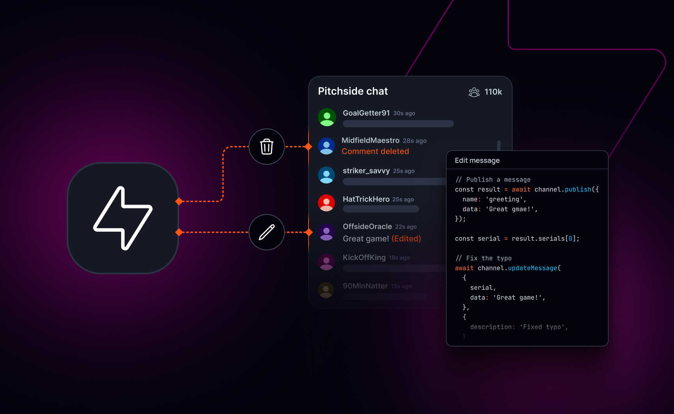Select the pencil edit icon

[x=267, y=232]
